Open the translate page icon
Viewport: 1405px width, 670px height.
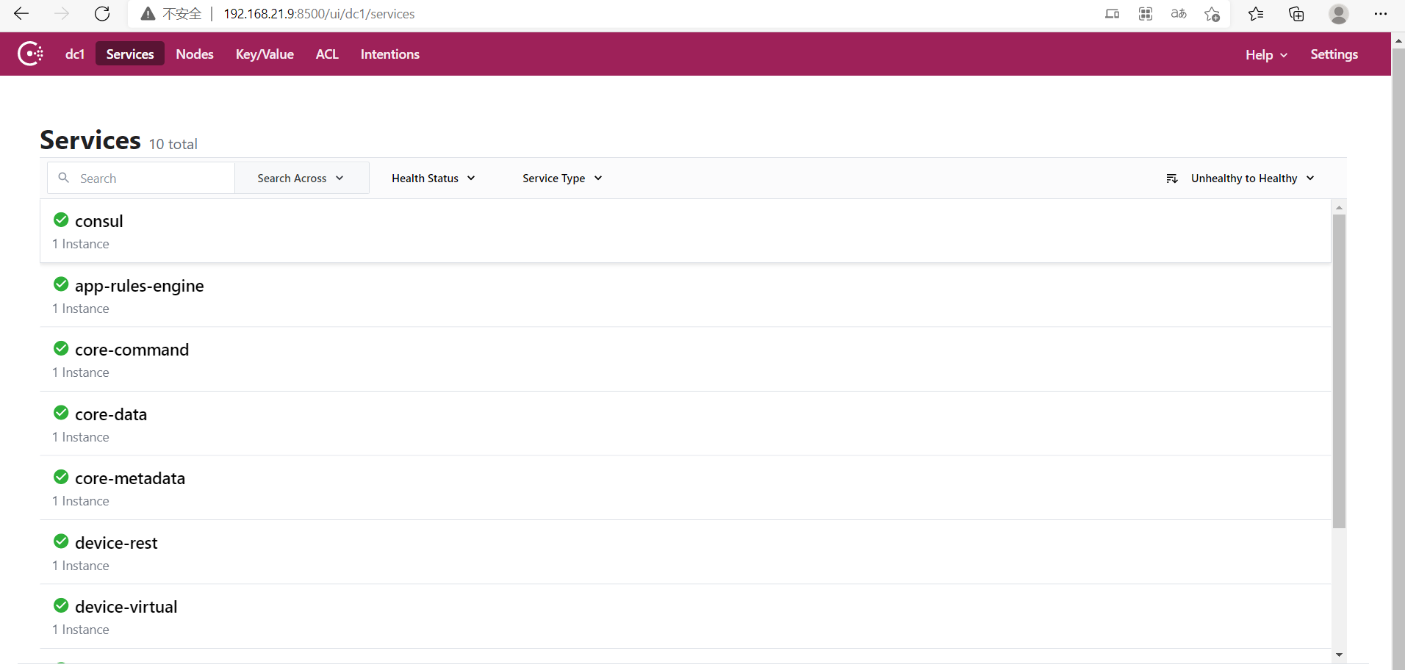point(1179,14)
